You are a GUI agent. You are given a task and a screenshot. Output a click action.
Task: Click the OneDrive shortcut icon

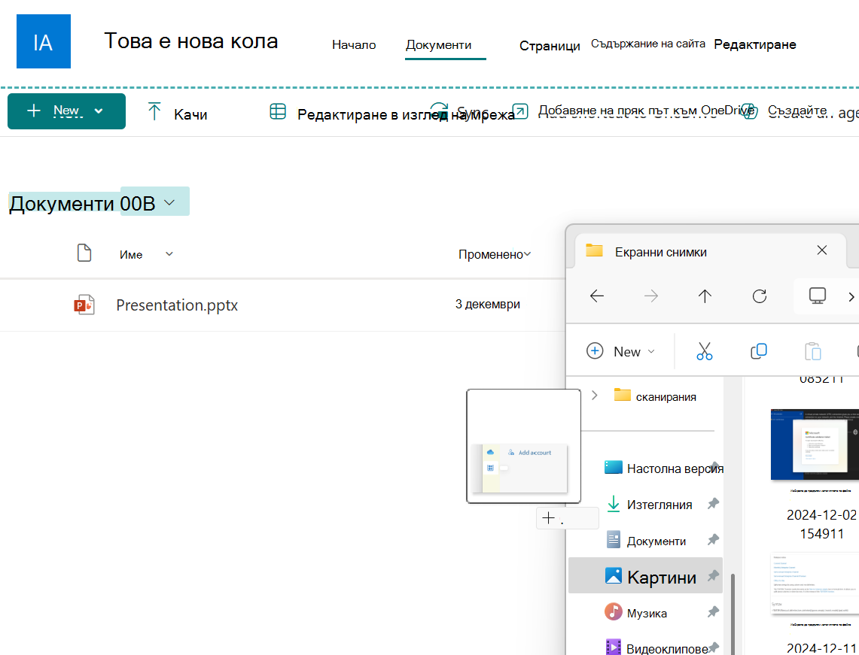(520, 111)
